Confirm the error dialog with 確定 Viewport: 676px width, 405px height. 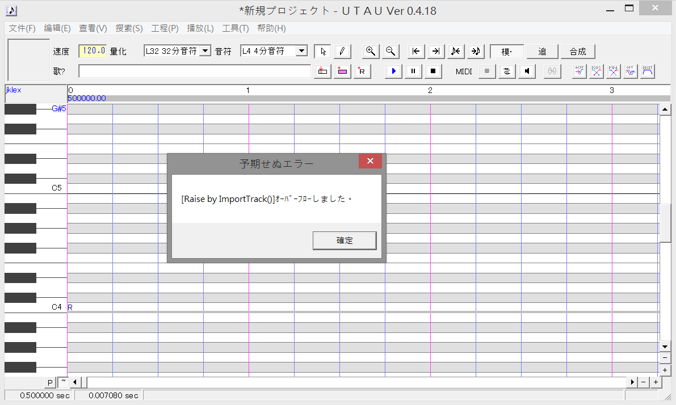coord(345,241)
